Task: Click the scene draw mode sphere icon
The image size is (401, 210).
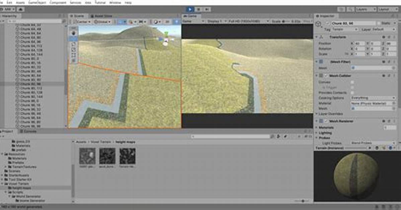Action: click(156, 22)
